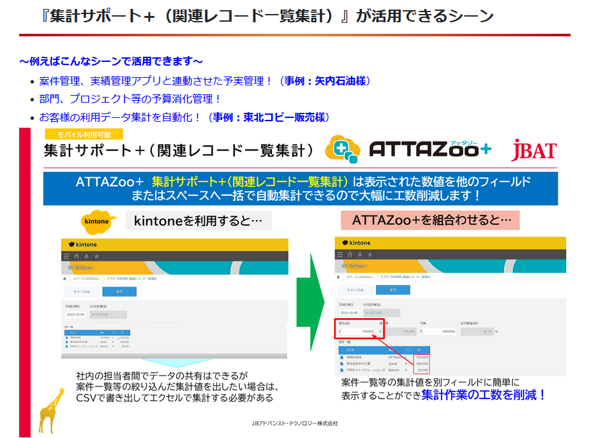This screenshot has width=605, height=438.
Task: Click the blue 保存 button in the right kintone screenshot
Action: (392, 290)
